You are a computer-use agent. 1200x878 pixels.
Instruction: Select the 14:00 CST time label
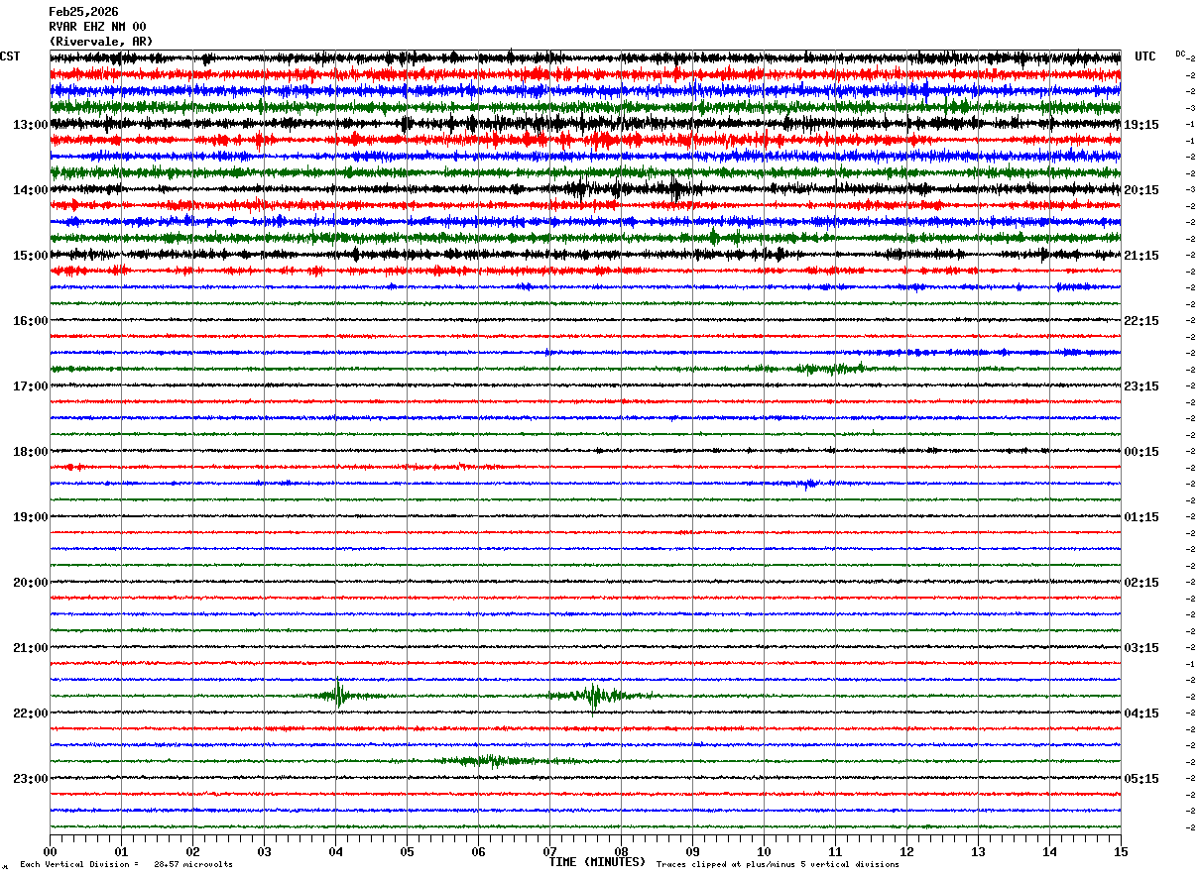pos(31,190)
